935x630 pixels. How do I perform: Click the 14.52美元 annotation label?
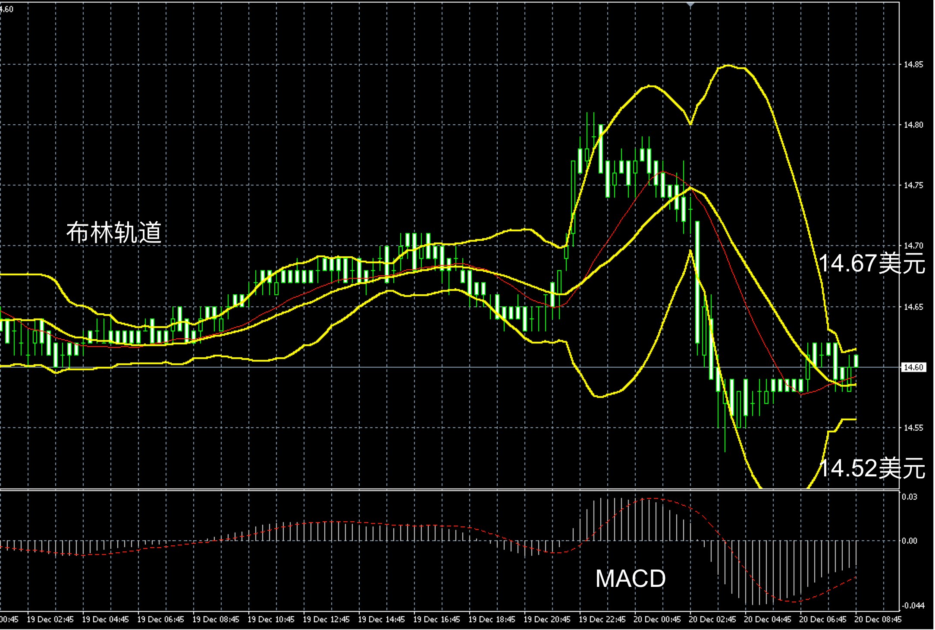pos(872,468)
